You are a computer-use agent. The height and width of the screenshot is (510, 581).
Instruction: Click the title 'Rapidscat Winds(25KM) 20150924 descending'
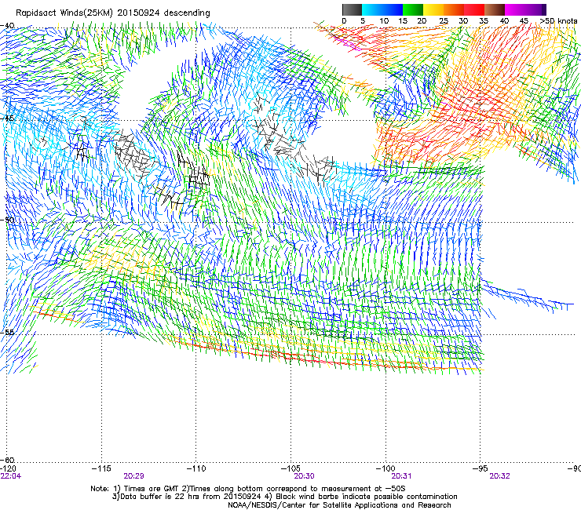[113, 13]
